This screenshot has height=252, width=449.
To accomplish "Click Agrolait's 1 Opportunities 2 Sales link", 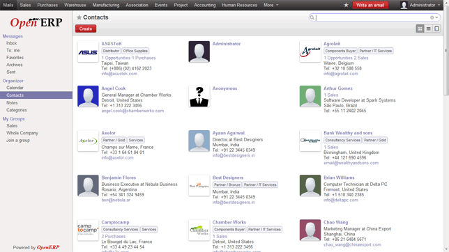I will click(346, 58).
